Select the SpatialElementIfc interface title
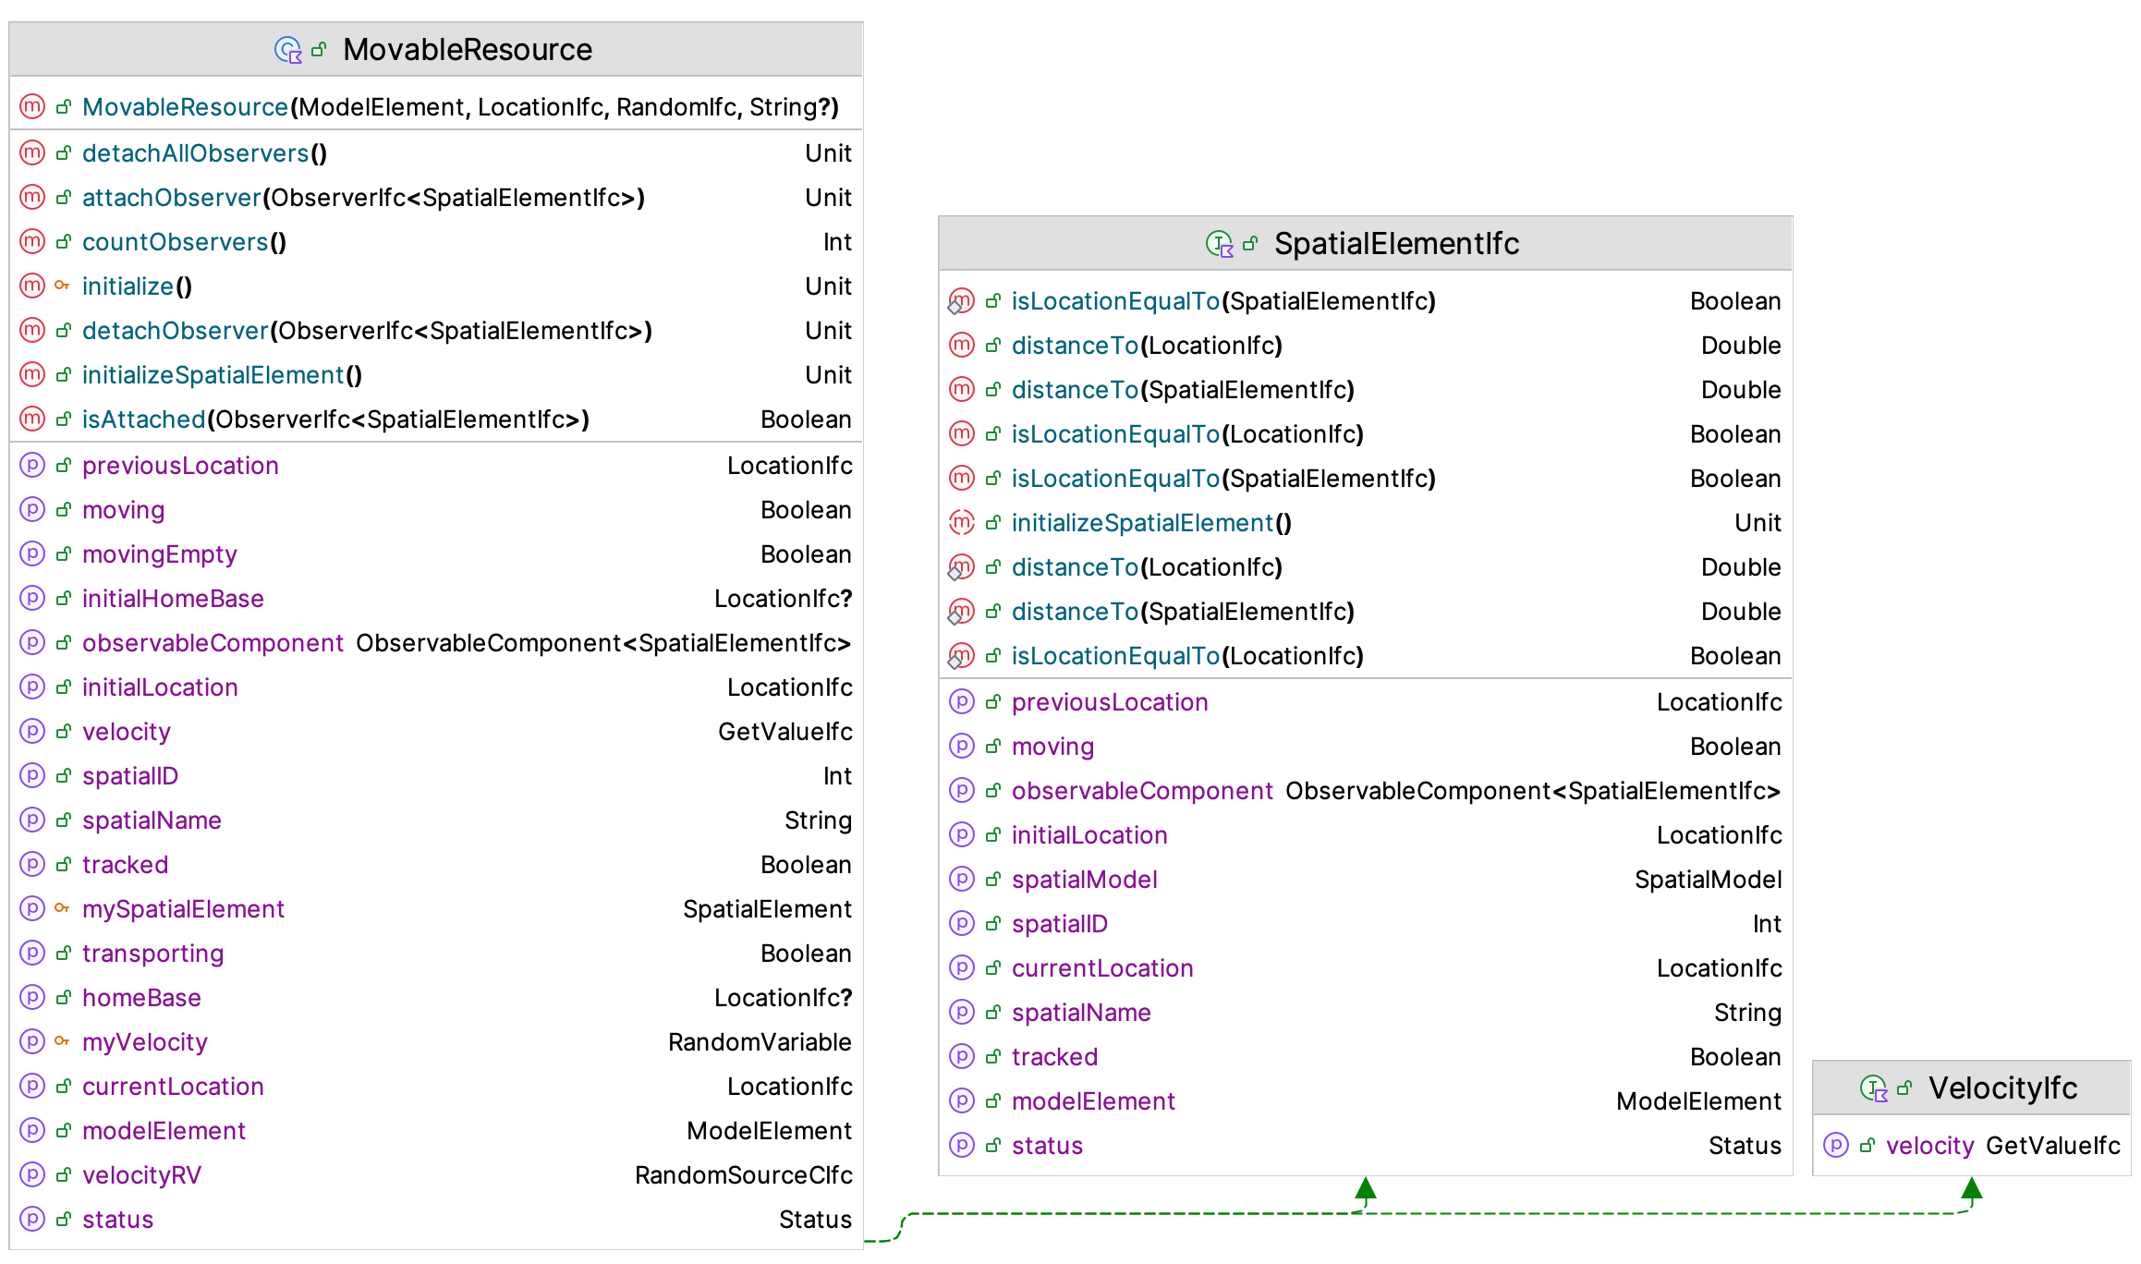The height and width of the screenshot is (1264, 2141). [x=1396, y=244]
